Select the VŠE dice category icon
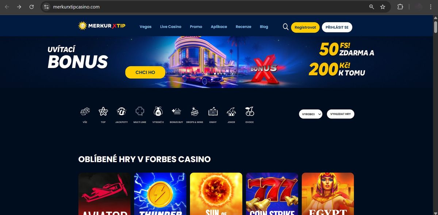Viewport: 438px width, 215px height. 85,112
